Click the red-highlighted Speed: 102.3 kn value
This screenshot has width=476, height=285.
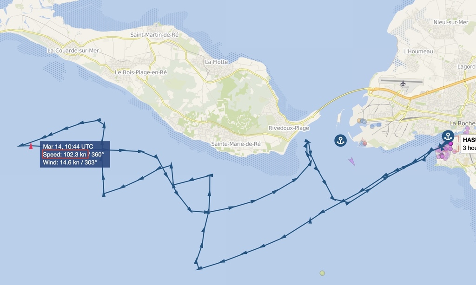point(65,154)
